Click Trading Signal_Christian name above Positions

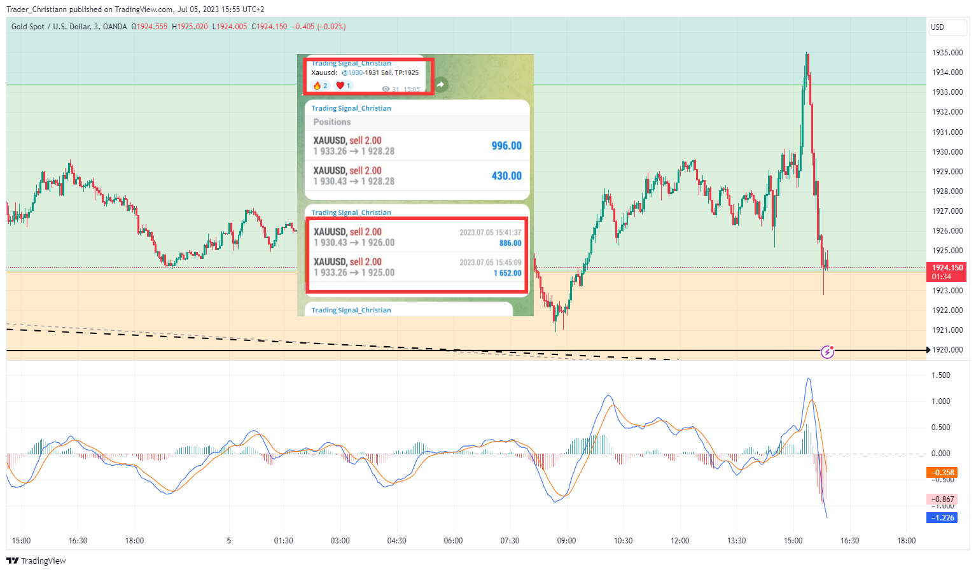351,108
